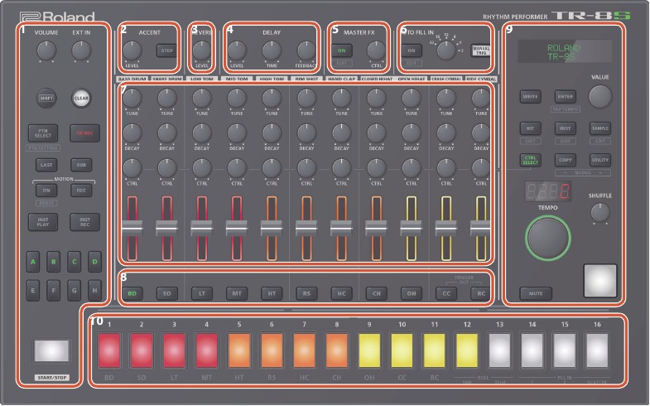
Task: Click the ACCENT LEVEL knob
Action: tap(132, 51)
